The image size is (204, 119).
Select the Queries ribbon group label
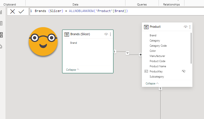pos(142,5)
